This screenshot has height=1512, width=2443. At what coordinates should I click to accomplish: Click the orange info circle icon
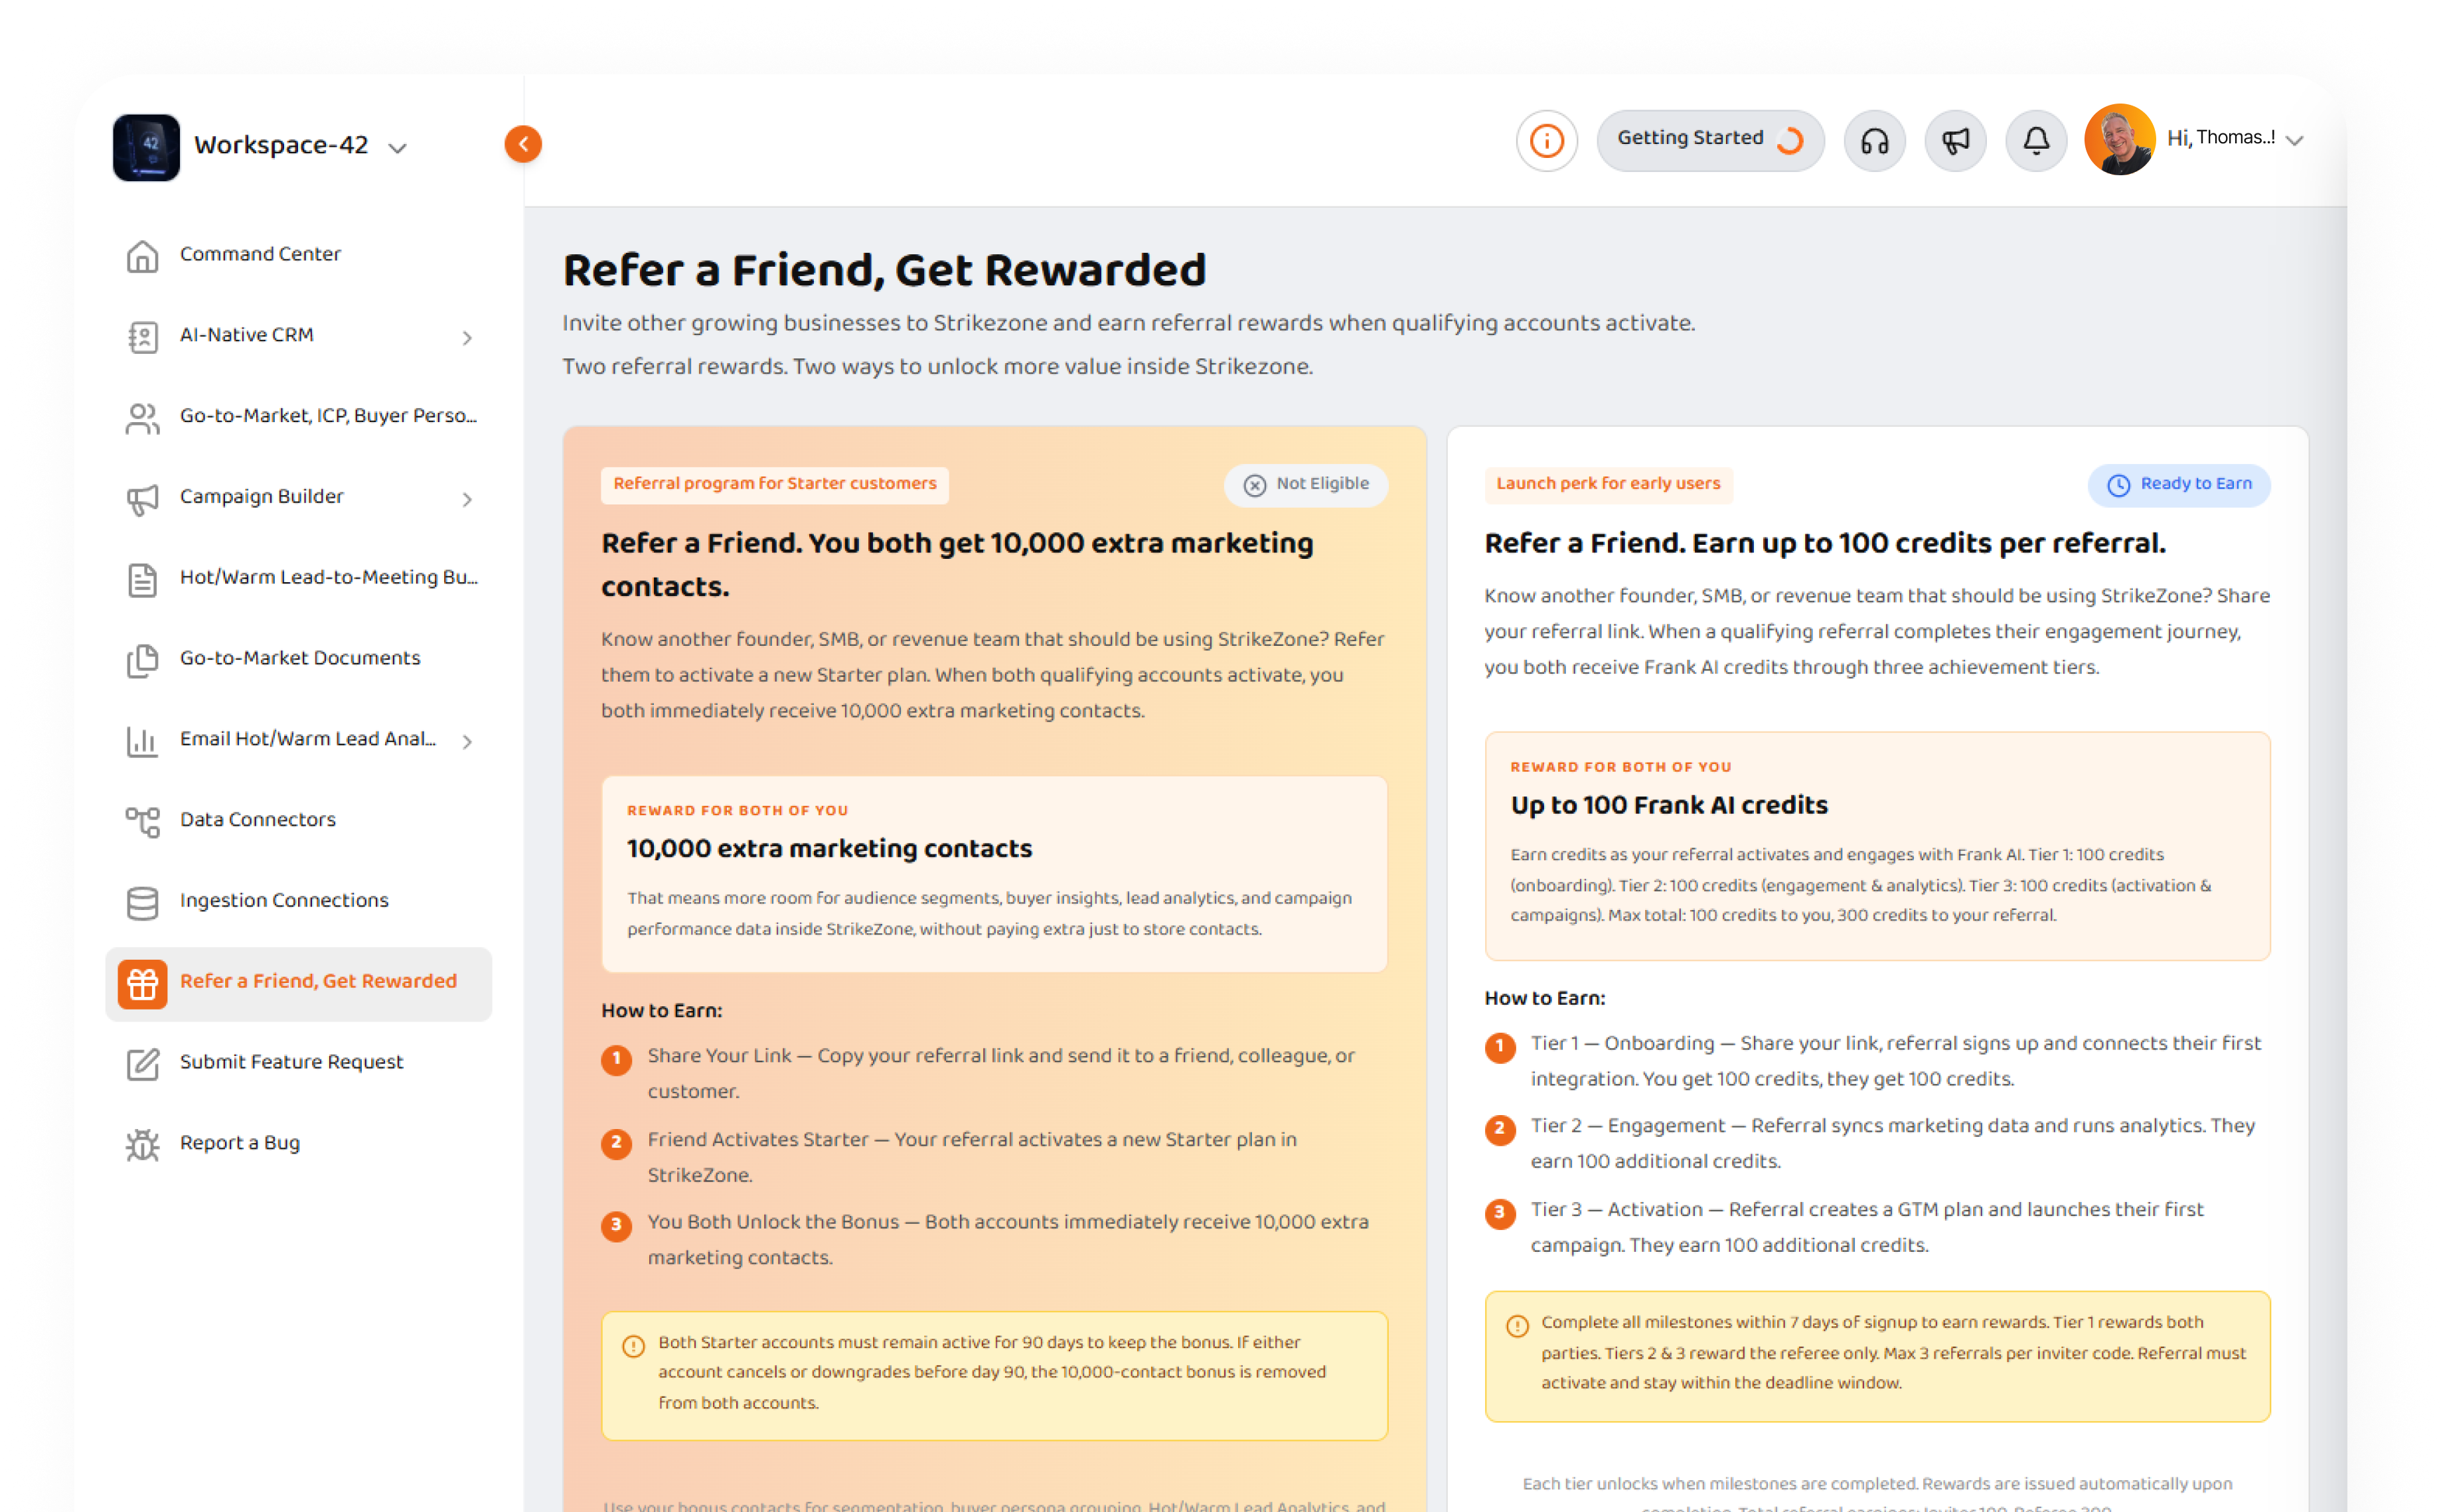1546,141
